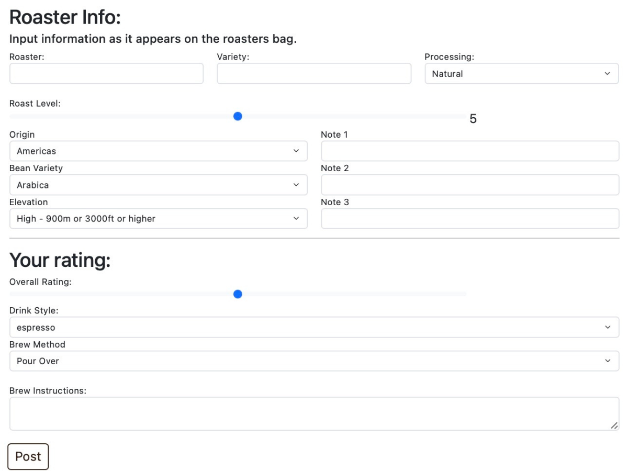The image size is (628, 471).
Task: Click the Note 2 input field
Action: click(x=470, y=185)
